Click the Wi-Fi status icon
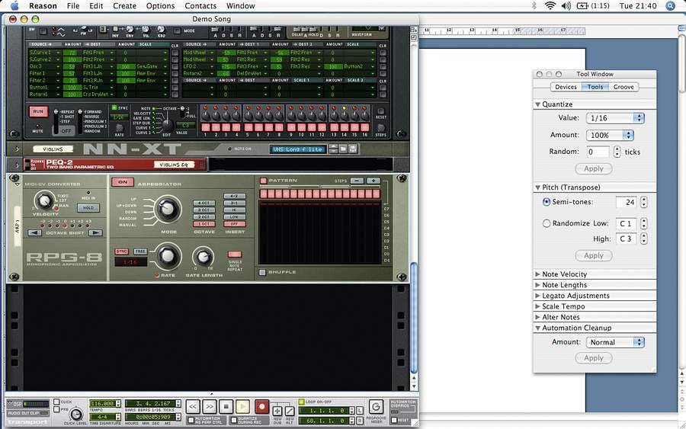This screenshot has height=429, width=686. pyautogui.click(x=550, y=5)
